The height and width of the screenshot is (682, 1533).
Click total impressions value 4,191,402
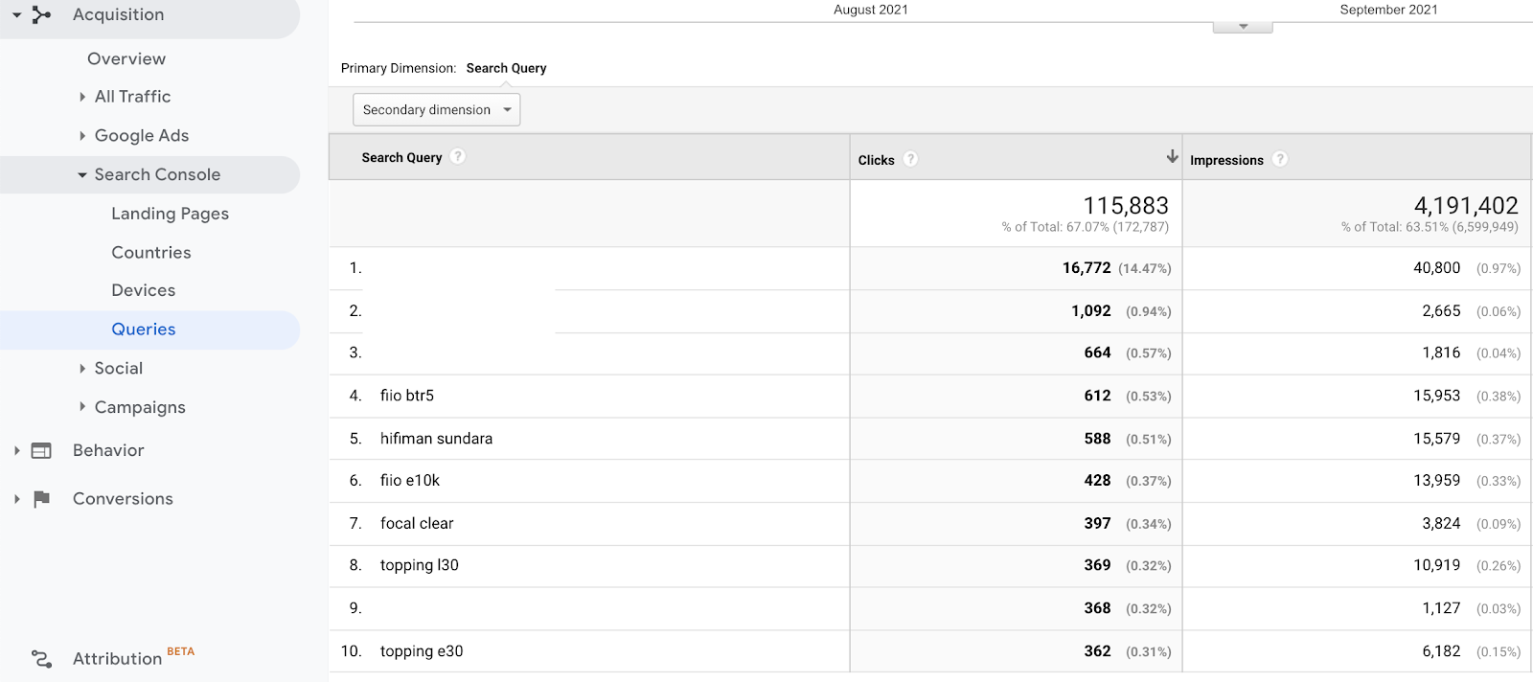pyautogui.click(x=1466, y=206)
